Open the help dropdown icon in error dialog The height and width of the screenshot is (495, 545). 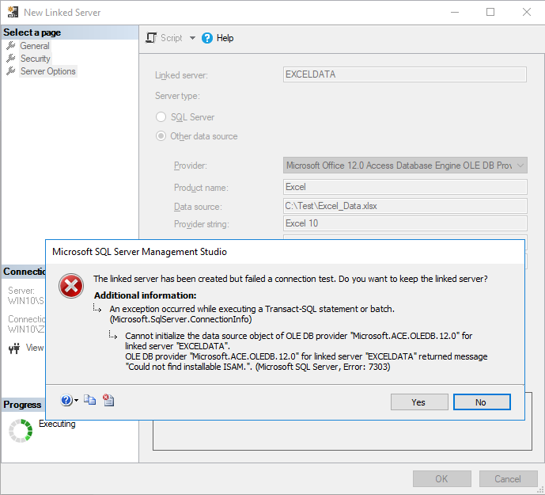69,400
